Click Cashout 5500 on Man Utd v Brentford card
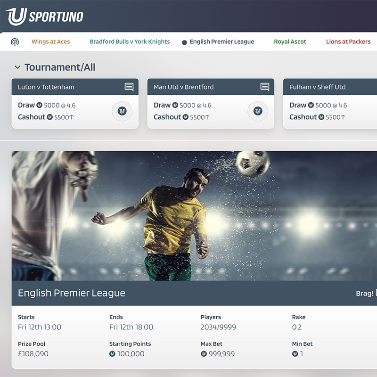 click(x=181, y=117)
